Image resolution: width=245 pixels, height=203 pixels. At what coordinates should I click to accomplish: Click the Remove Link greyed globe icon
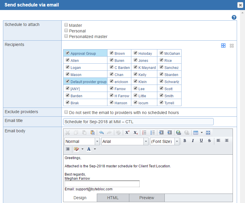tap(187, 133)
